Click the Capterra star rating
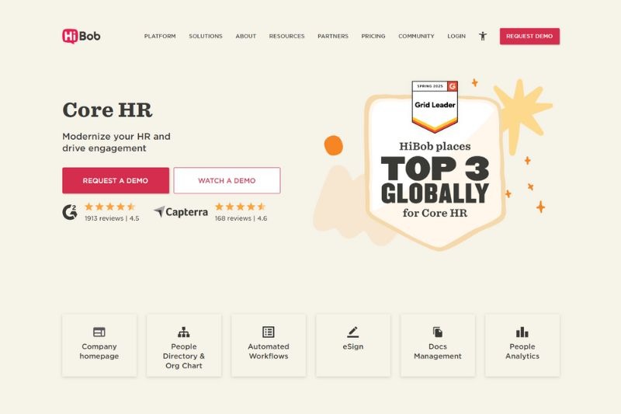This screenshot has width=621, height=414. point(240,207)
